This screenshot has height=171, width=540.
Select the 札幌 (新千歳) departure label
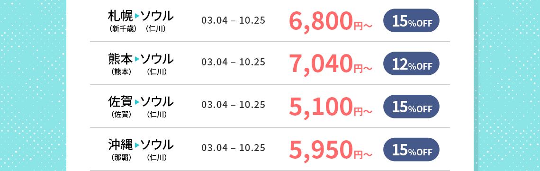click(x=120, y=21)
